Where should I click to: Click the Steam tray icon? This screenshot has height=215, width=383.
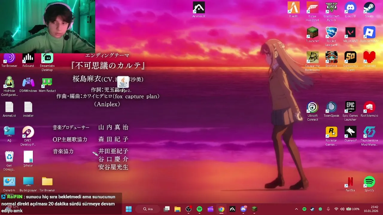pyautogui.click(x=312, y=209)
